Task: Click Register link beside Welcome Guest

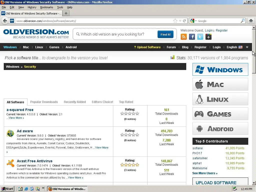Action: [x=221, y=30]
